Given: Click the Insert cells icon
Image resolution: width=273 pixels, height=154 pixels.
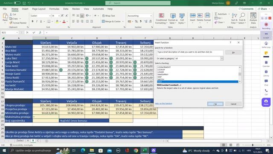Looking at the screenshot, I should (x=192, y=16).
